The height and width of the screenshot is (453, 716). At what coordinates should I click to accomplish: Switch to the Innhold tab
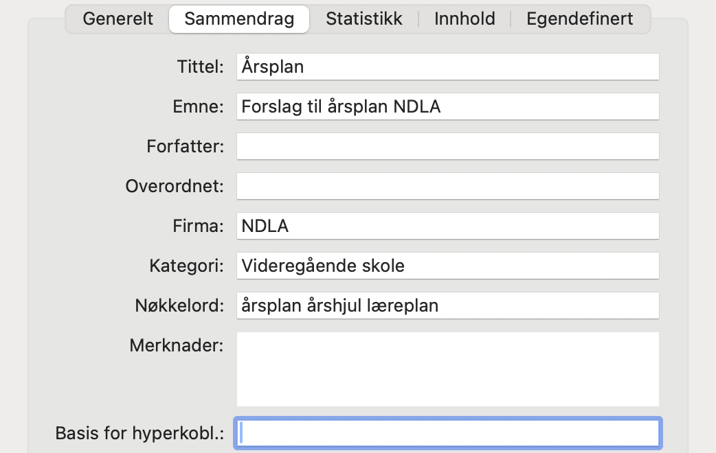[465, 19]
